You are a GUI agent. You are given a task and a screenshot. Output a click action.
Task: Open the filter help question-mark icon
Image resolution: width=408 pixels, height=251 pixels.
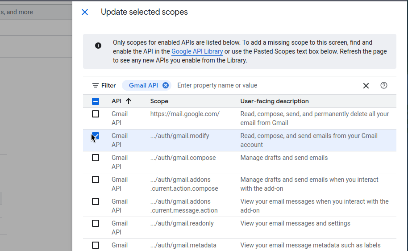pyautogui.click(x=384, y=85)
